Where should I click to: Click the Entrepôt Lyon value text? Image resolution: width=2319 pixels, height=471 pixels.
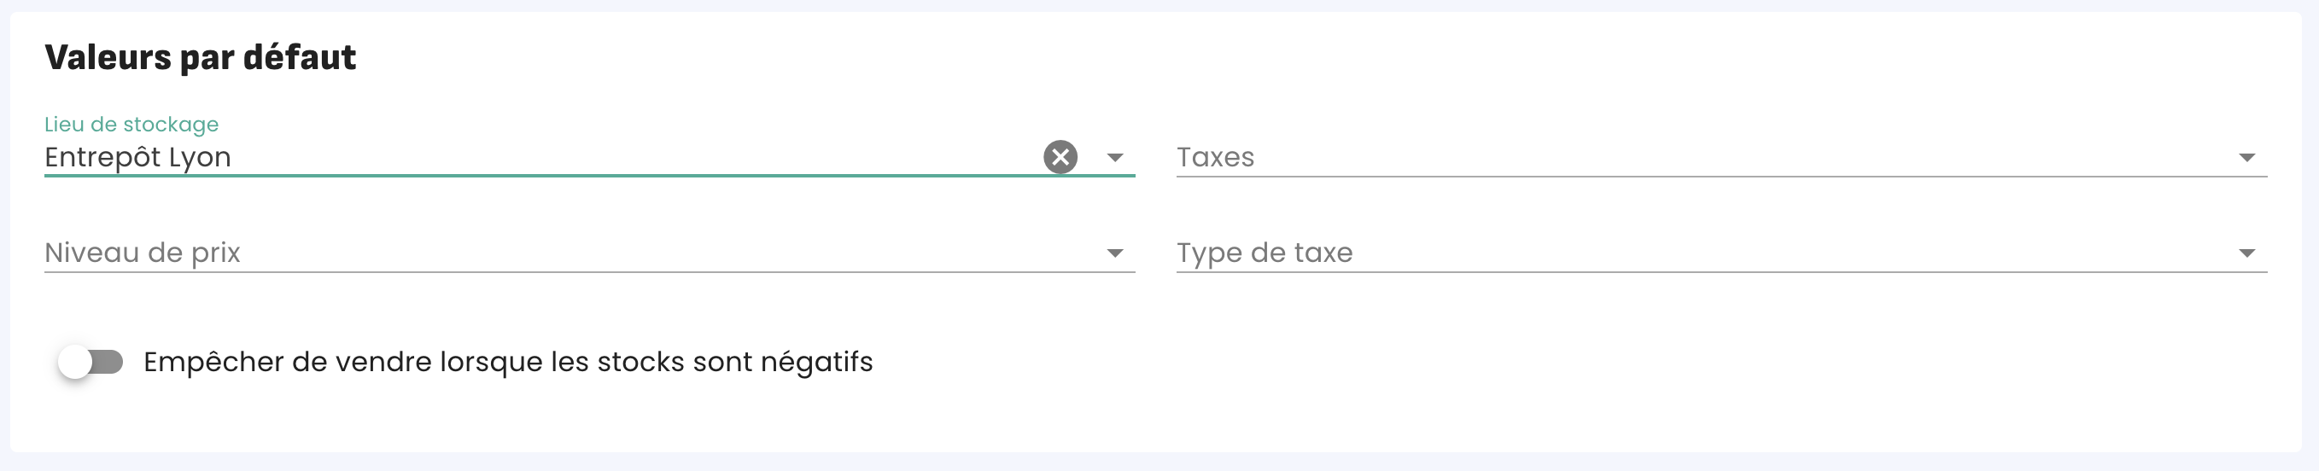pos(137,157)
